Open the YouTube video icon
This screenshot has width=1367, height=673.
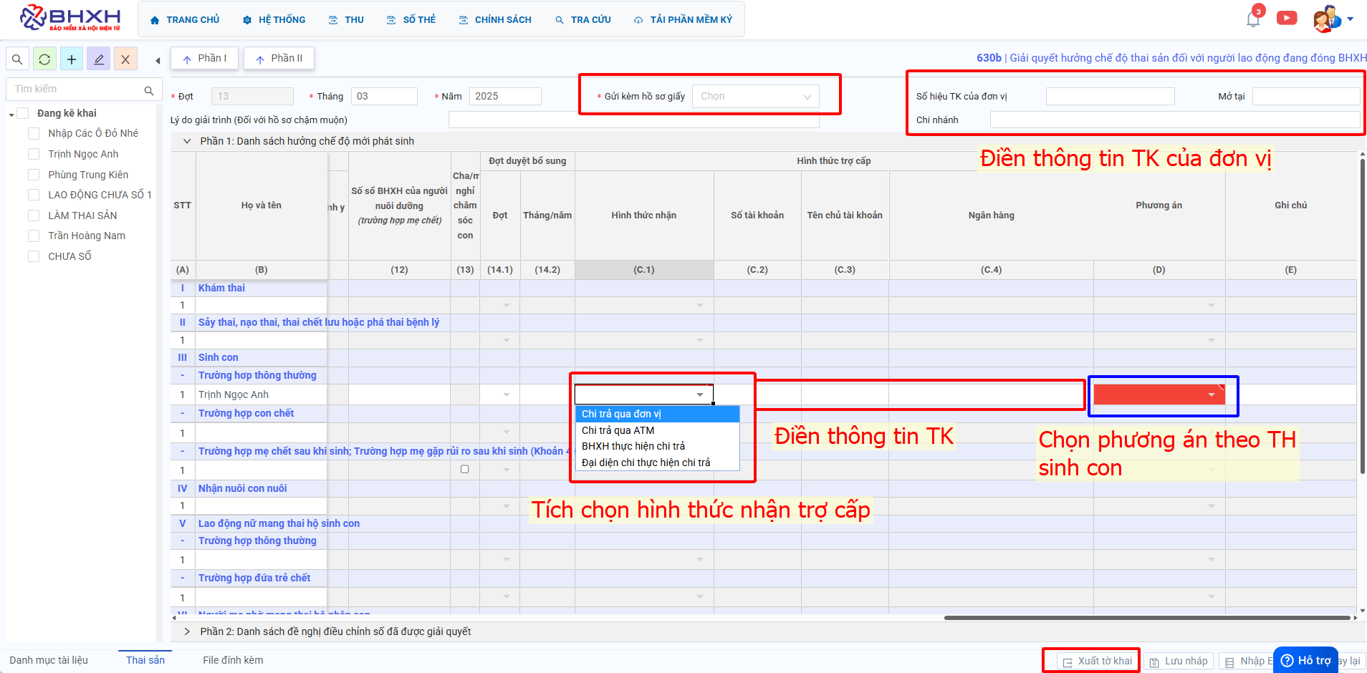pyautogui.click(x=1287, y=18)
